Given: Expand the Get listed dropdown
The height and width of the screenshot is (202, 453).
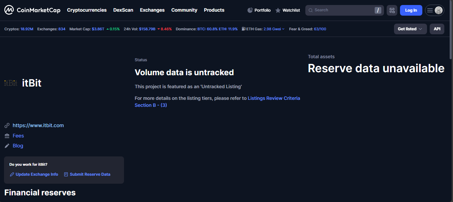Looking at the screenshot, I should 410,29.
